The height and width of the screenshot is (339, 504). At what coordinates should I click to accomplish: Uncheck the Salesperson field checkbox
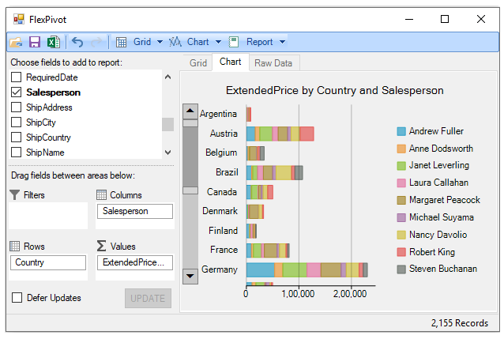[x=17, y=92]
